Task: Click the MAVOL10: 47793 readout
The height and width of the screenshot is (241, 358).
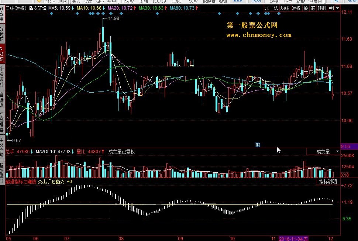Action: [55, 152]
